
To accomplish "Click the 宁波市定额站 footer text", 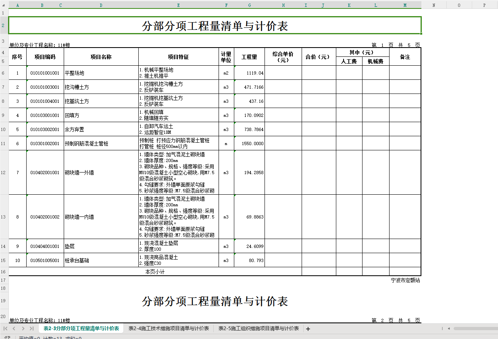I will click(405, 280).
